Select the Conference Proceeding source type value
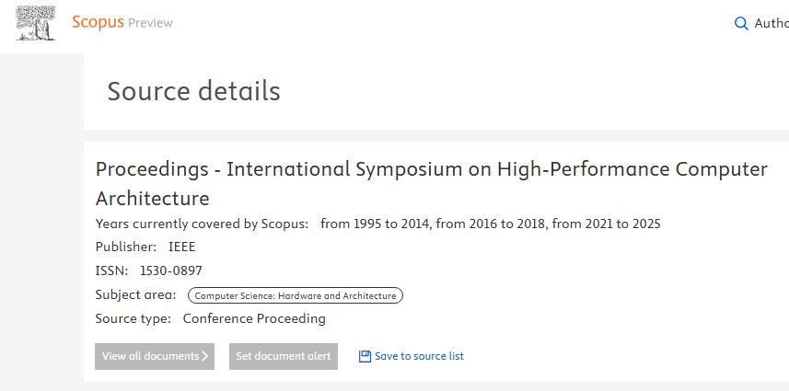The width and height of the screenshot is (789, 391). pyautogui.click(x=254, y=318)
